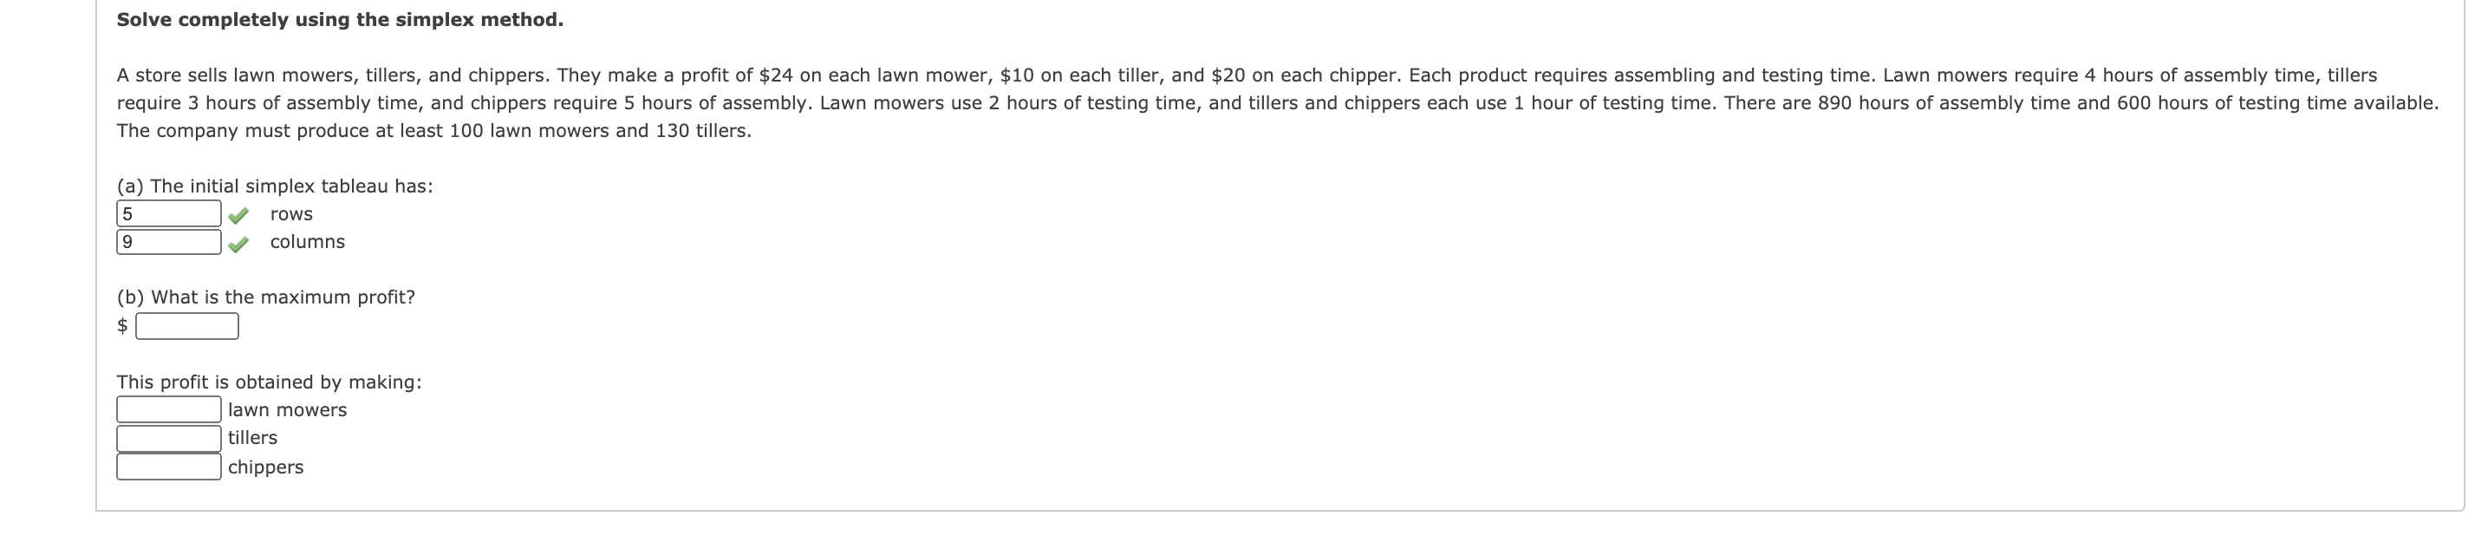Select the tillers answer input box

(169, 439)
